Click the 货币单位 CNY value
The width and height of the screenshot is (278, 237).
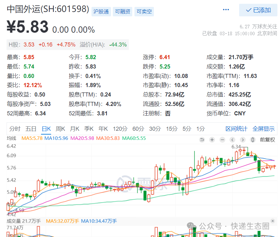[240, 113]
